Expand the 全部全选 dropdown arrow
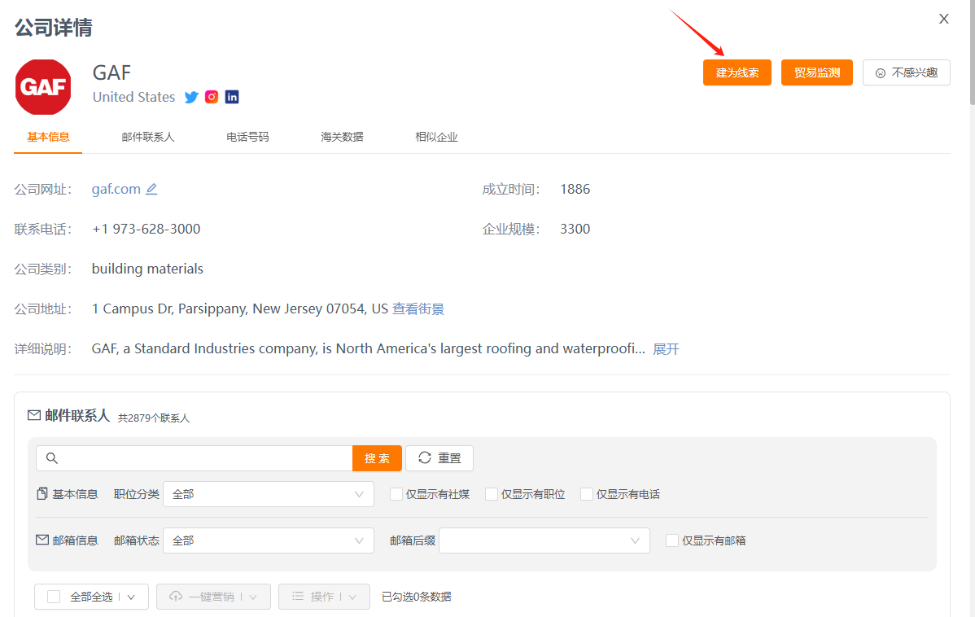The width and height of the screenshot is (975, 617). [131, 597]
